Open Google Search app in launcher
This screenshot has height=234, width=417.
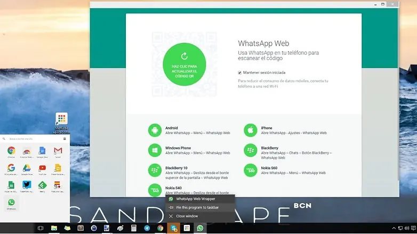11,169
